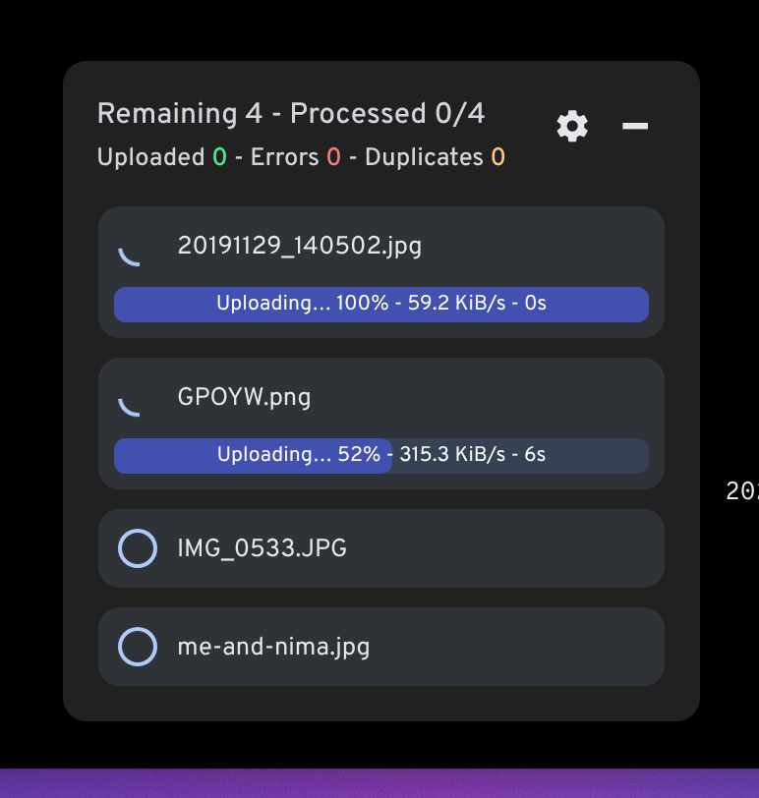Click the purple bar along the bottom
Screen dimensions: 759x798
click(x=379, y=783)
